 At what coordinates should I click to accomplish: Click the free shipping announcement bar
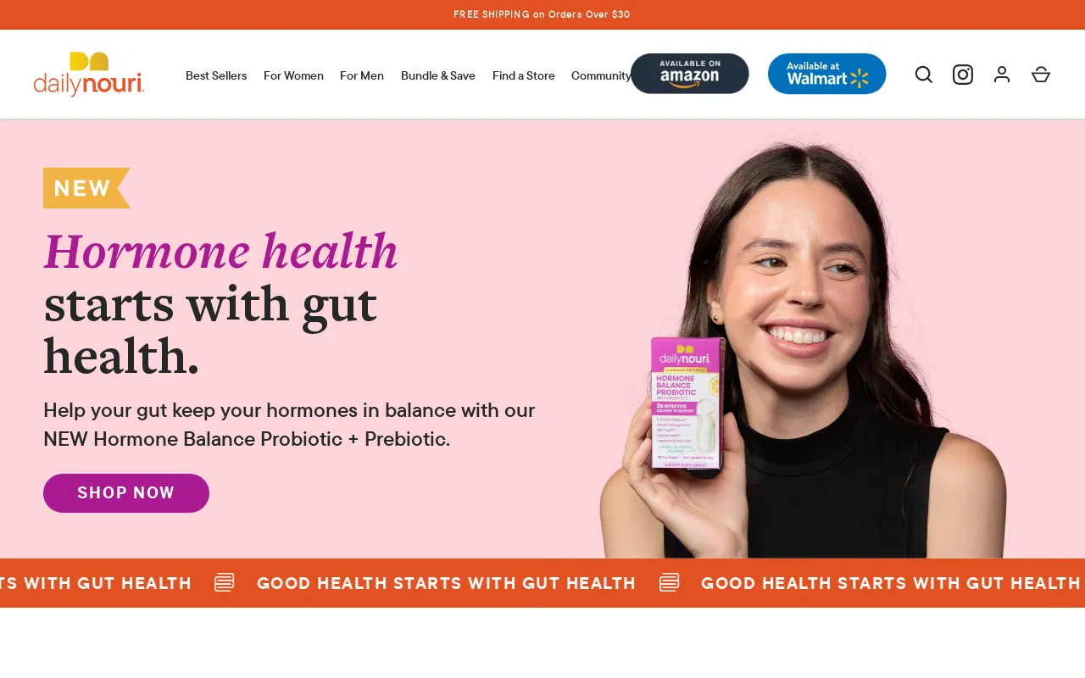542,14
